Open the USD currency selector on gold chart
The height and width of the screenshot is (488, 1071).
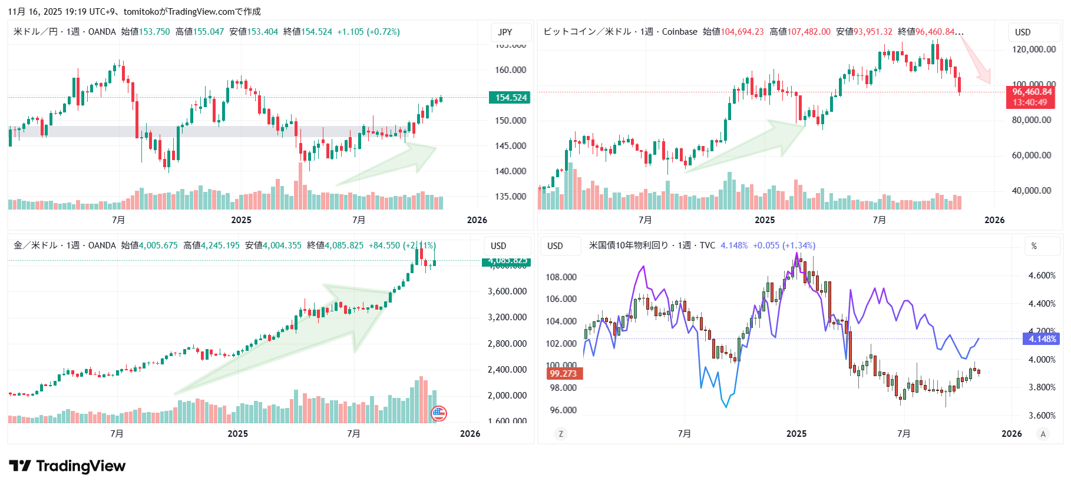(498, 246)
